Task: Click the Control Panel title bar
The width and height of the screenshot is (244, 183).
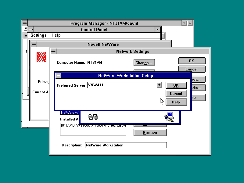Action: click(94, 30)
